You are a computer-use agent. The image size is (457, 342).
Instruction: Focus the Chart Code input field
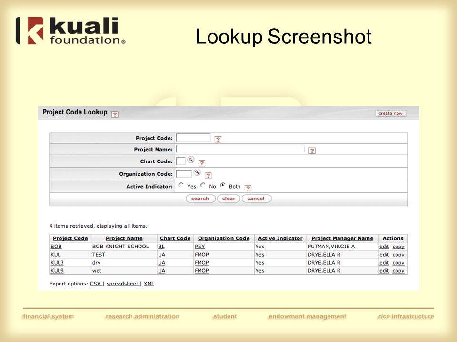181,161
